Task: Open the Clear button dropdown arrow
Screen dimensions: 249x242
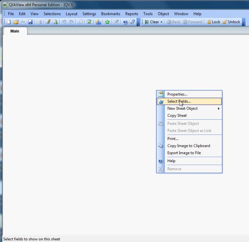Action: [x=161, y=22]
